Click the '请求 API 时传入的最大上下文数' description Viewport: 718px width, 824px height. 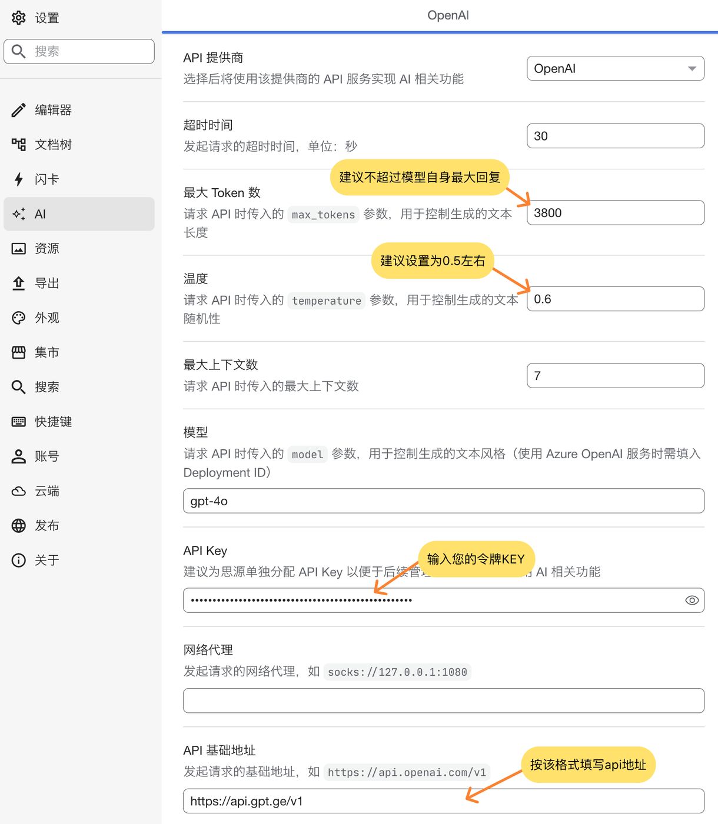click(271, 386)
